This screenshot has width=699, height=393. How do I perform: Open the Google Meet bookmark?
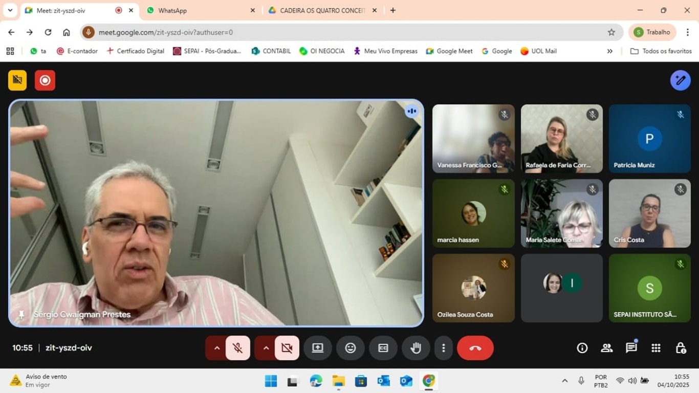(x=449, y=51)
